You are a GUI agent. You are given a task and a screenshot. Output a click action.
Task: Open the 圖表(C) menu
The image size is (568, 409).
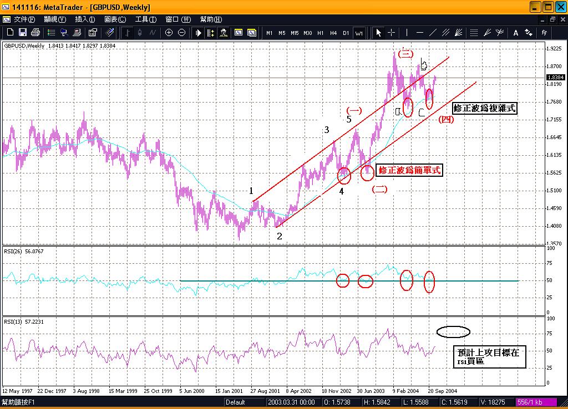tap(115, 19)
